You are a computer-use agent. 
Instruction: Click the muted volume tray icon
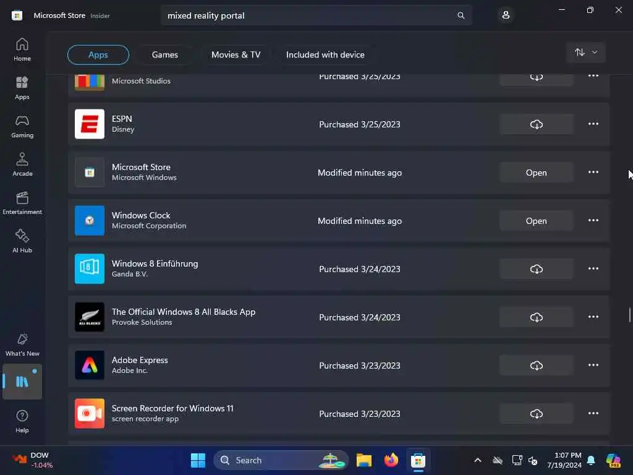coord(533,460)
